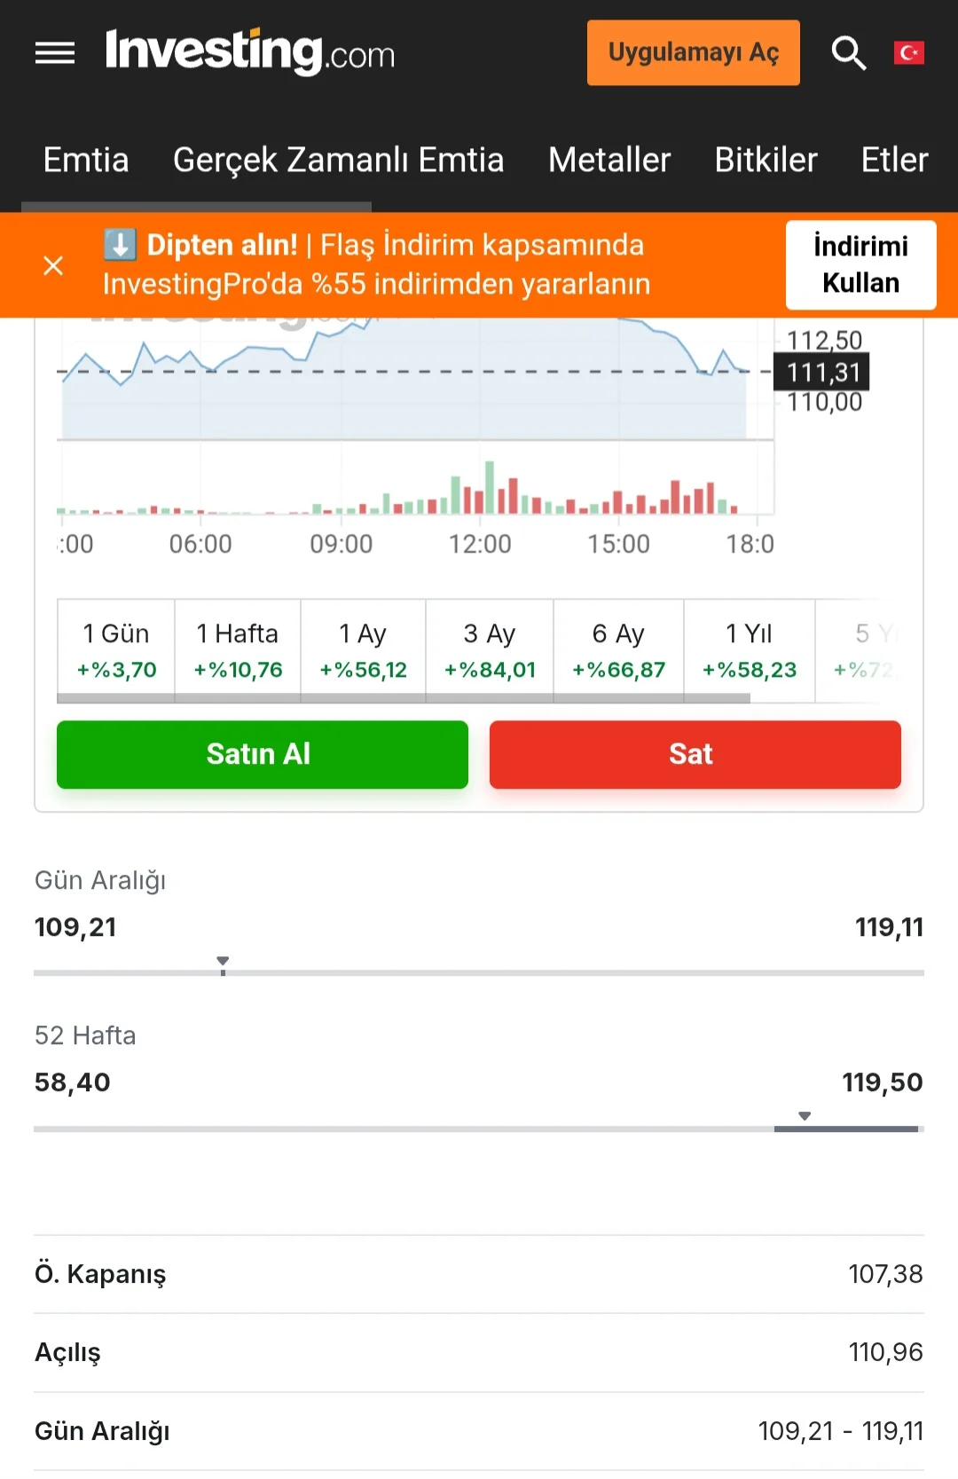The width and height of the screenshot is (958, 1479).
Task: Switch to Gerçek Zamanlı Emtia tab
Action: [338, 161]
